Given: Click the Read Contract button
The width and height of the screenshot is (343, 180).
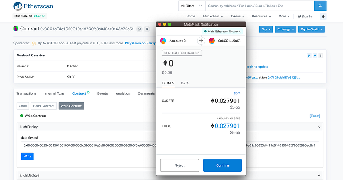Looking at the screenshot, I should coord(44,106).
